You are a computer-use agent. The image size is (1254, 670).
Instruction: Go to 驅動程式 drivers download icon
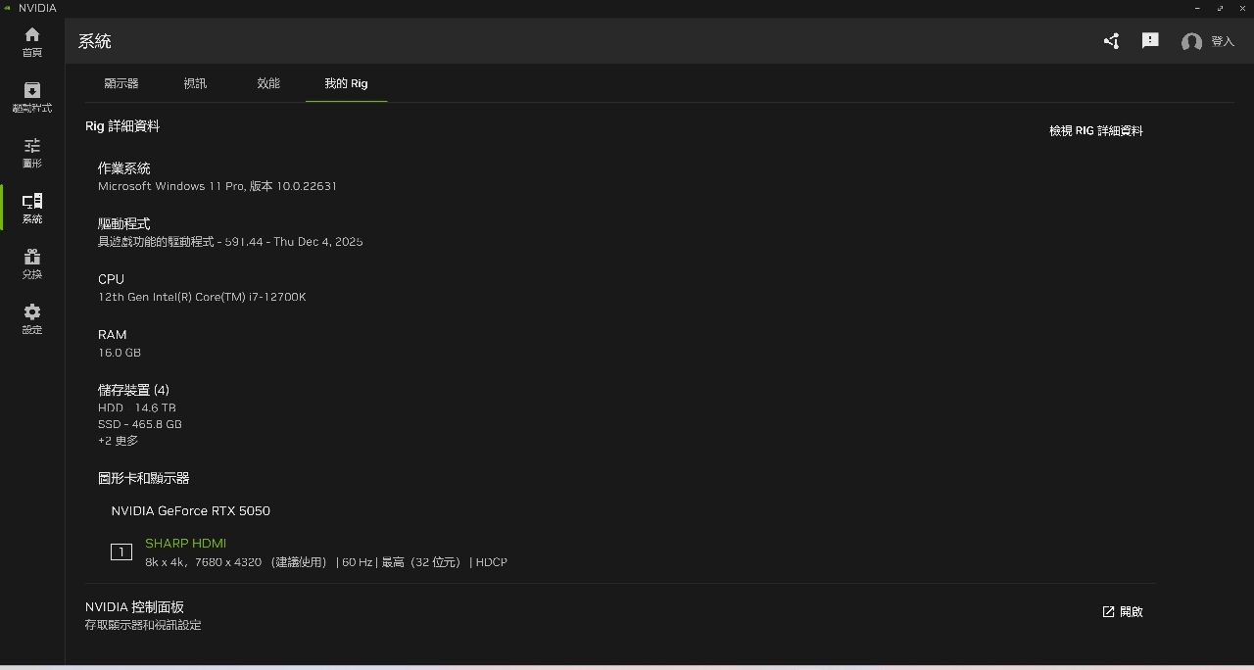click(x=32, y=97)
